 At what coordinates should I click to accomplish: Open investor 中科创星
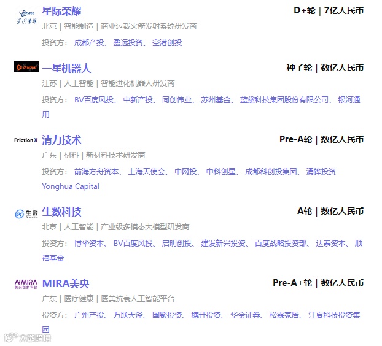click(221, 172)
